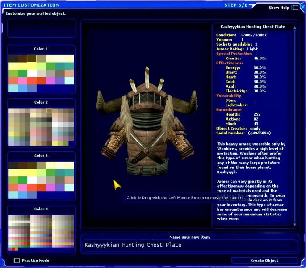Image resolution: width=306 pixels, height=268 pixels.
Task: Select the pale cyan swatch in Color 3
Action: click(69, 188)
